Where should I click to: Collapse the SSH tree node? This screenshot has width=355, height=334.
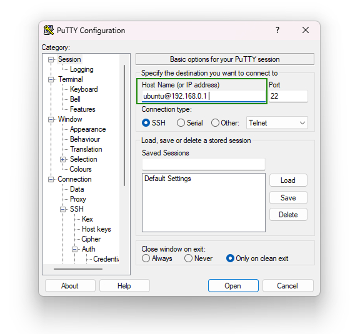[62, 209]
